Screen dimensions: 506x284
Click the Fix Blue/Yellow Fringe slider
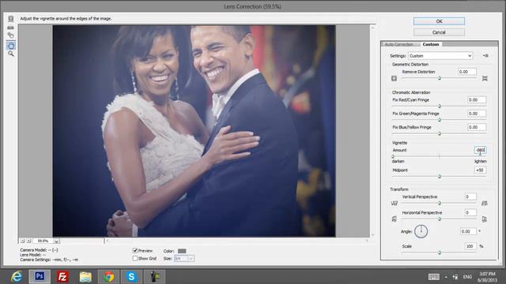tap(440, 133)
